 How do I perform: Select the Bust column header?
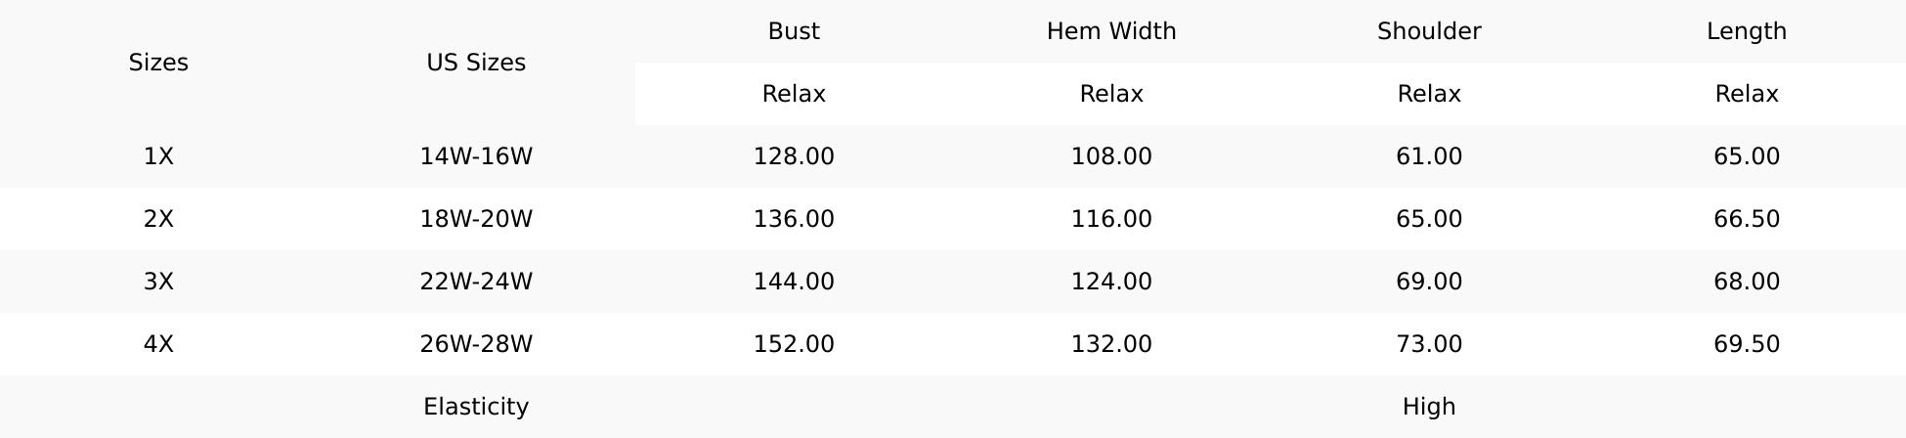tap(794, 31)
